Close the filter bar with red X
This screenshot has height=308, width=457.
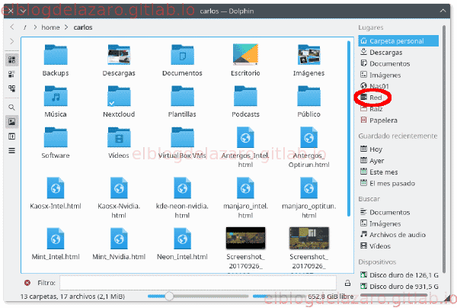pyautogui.click(x=27, y=283)
